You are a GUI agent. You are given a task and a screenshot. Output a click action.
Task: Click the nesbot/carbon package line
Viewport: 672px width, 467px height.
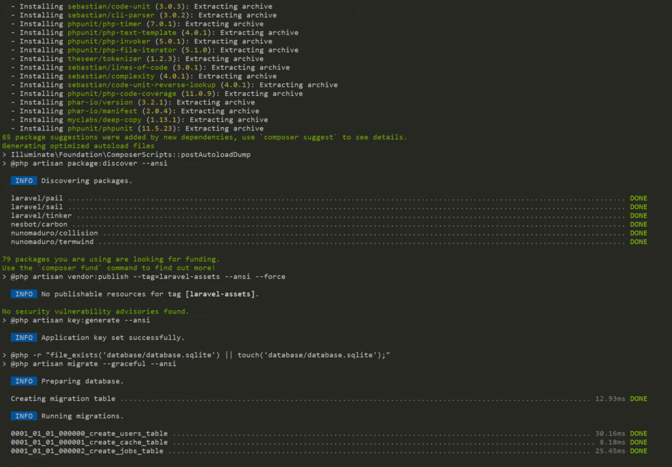[x=39, y=224]
